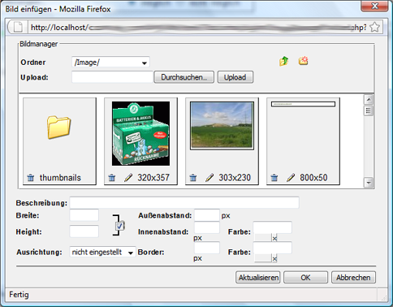Bookmark page with the star icon
Screen dimensions: 393x307
(374, 27)
